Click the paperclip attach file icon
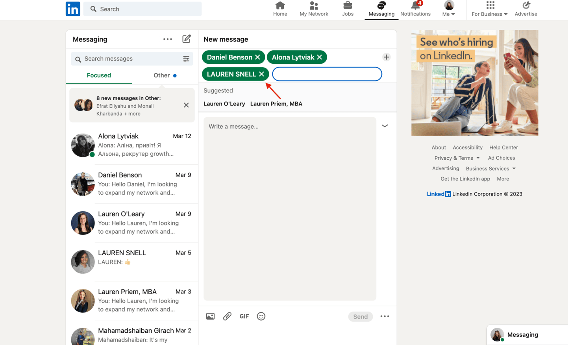 [227, 316]
